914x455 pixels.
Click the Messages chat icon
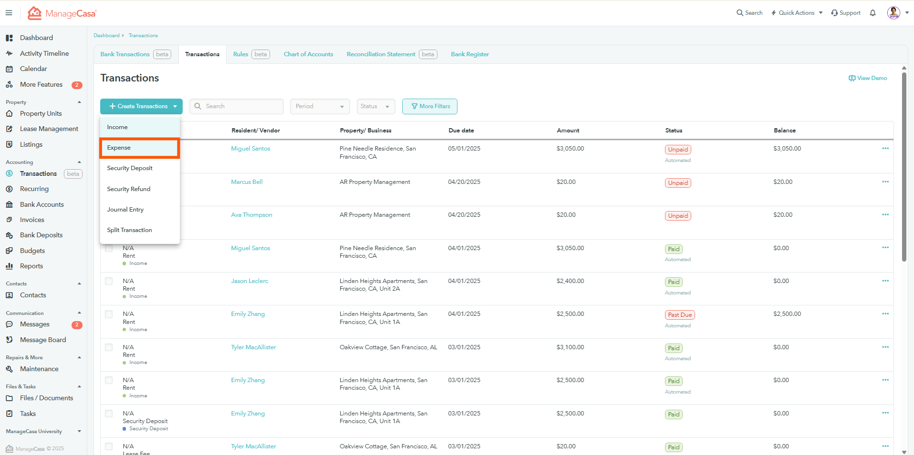9,324
